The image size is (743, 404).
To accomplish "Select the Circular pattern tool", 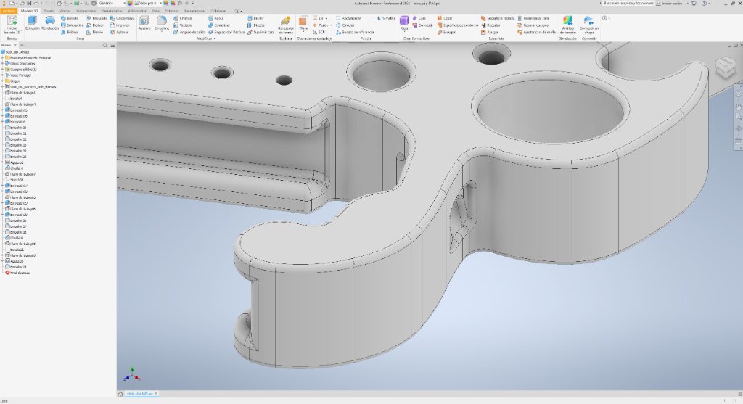I will pos(345,25).
